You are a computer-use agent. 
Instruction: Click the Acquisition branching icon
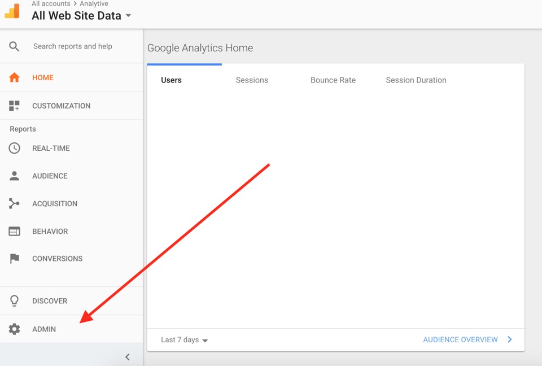[x=14, y=203]
